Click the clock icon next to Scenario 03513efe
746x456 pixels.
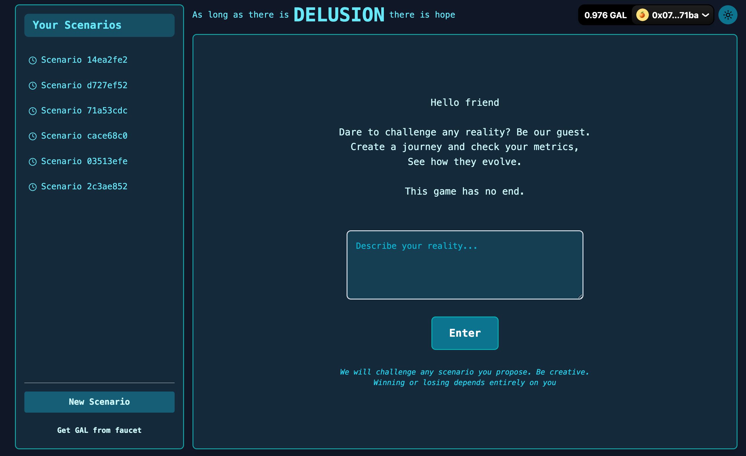point(33,161)
